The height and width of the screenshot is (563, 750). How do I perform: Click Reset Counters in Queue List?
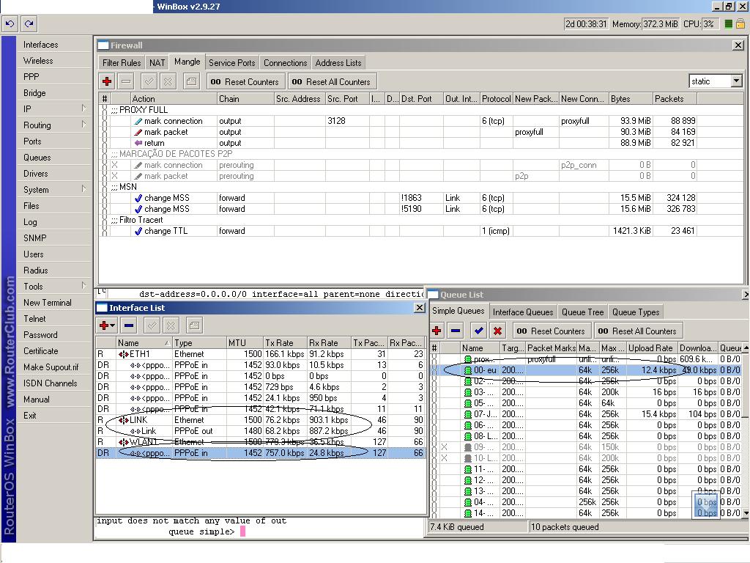point(551,331)
